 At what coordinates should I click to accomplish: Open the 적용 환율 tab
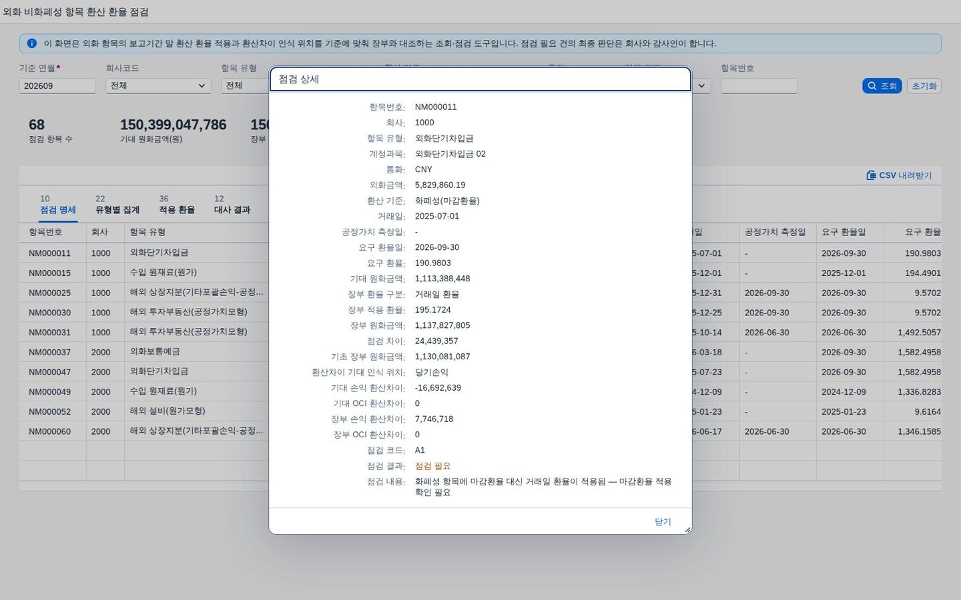pos(177,209)
